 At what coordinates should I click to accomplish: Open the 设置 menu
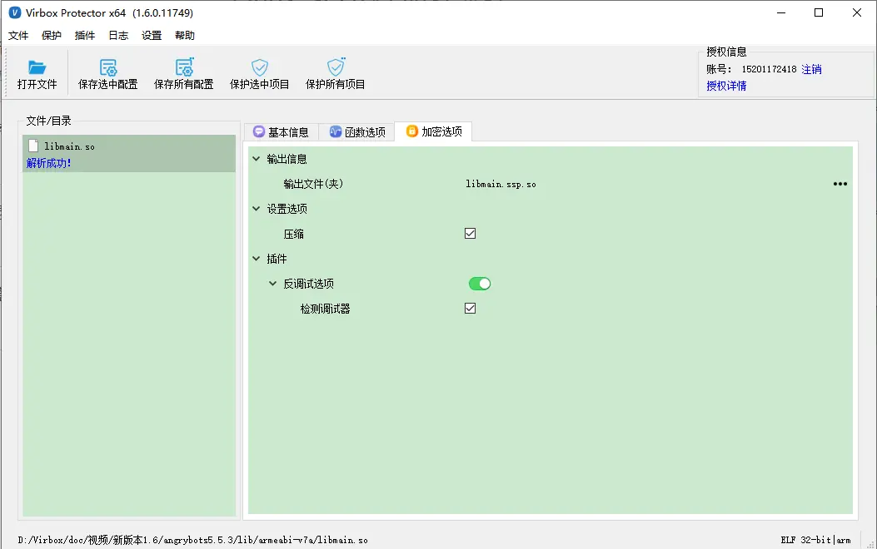[152, 35]
